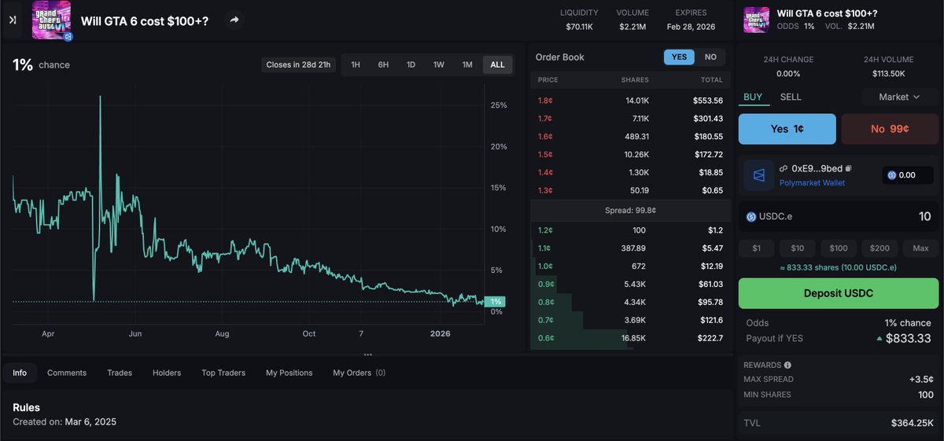Click the 1.8¢ ask row in order book
Viewport: 944px width, 441px height.
(630, 101)
